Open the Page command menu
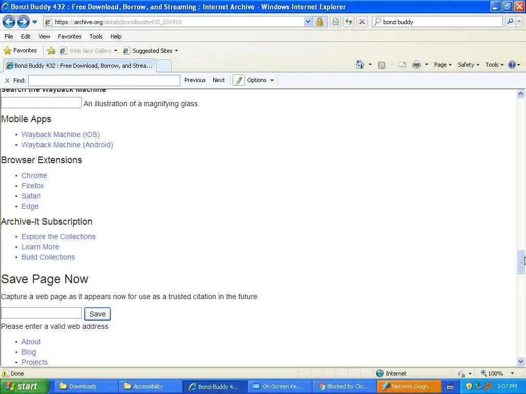This screenshot has height=394, width=526. click(442, 65)
